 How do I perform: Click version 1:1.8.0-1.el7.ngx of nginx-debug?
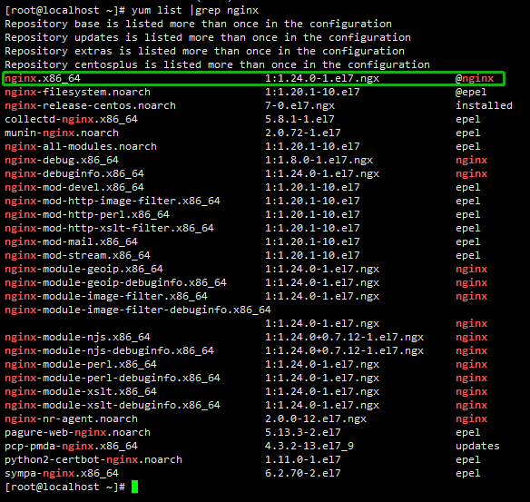coord(319,160)
